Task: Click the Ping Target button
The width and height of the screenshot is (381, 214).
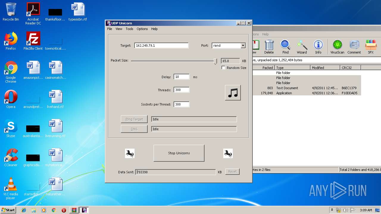Action: (134, 119)
